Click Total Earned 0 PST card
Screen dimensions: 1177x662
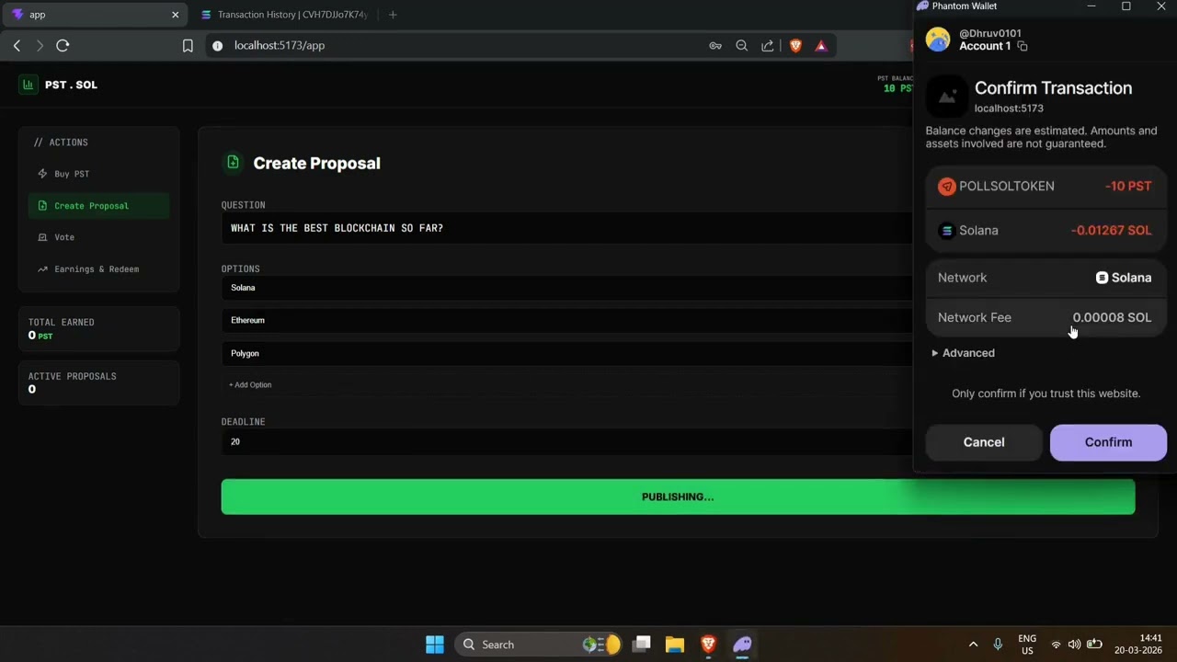[x=98, y=329]
